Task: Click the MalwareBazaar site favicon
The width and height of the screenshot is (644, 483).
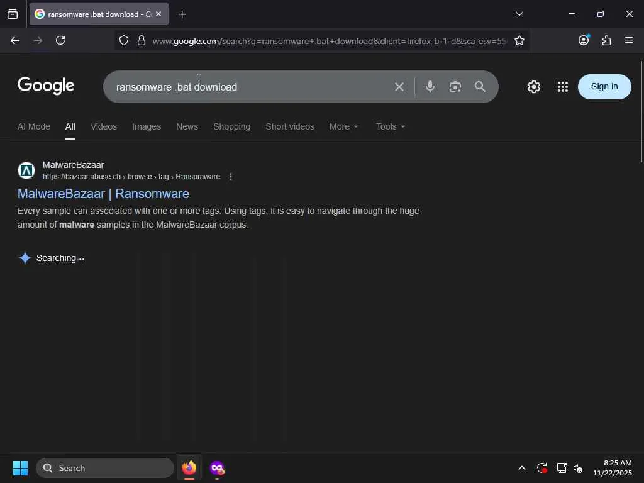Action: coord(26,170)
